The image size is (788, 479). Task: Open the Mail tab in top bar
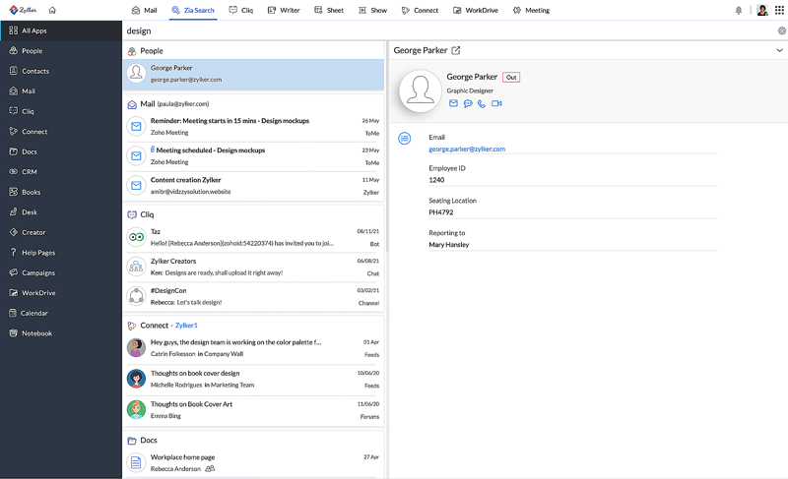click(144, 10)
